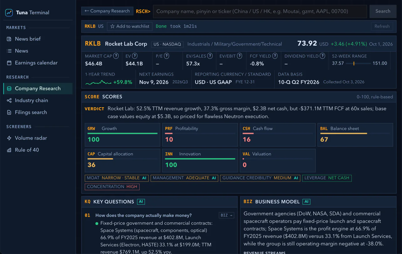Click the MANAGEMENT Adequate tag

point(184,178)
